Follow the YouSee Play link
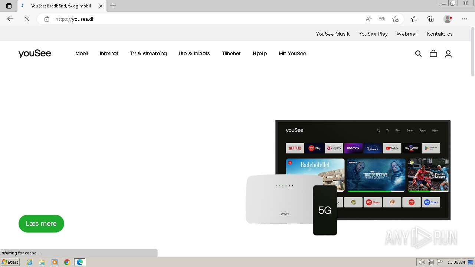The image size is (475, 267). tap(373, 34)
